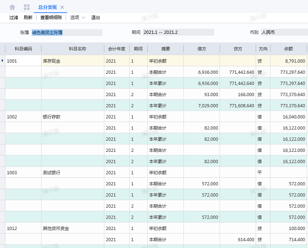The width and height of the screenshot is (308, 248).
Task: Click the 币别 currency field
Action: click(283, 32)
